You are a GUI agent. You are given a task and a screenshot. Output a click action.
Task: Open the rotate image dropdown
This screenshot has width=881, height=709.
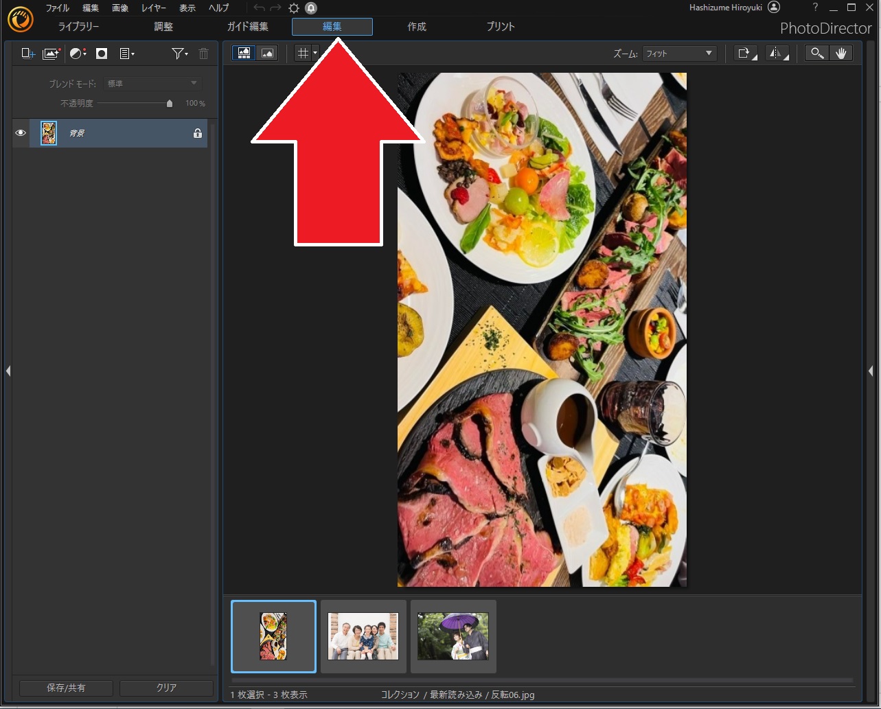pos(746,53)
